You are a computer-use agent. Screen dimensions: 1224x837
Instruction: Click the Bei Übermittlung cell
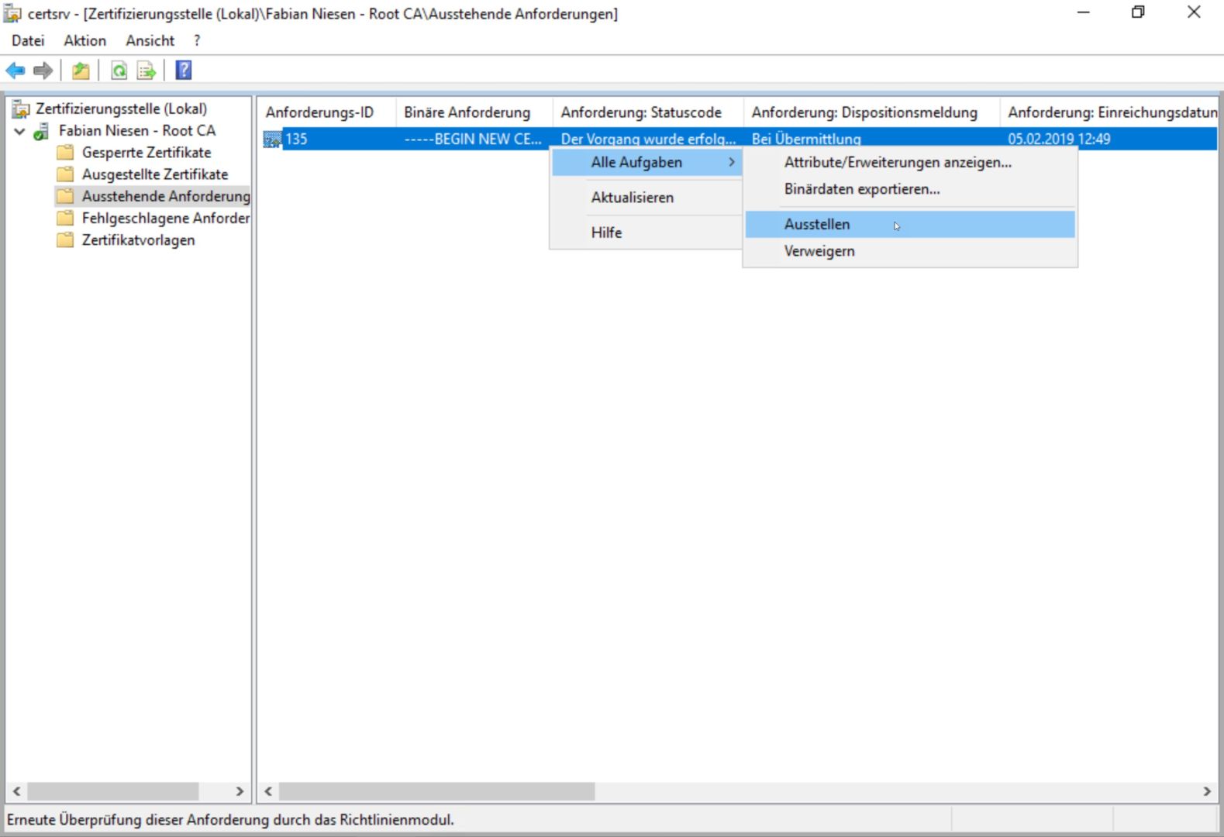pyautogui.click(x=806, y=139)
